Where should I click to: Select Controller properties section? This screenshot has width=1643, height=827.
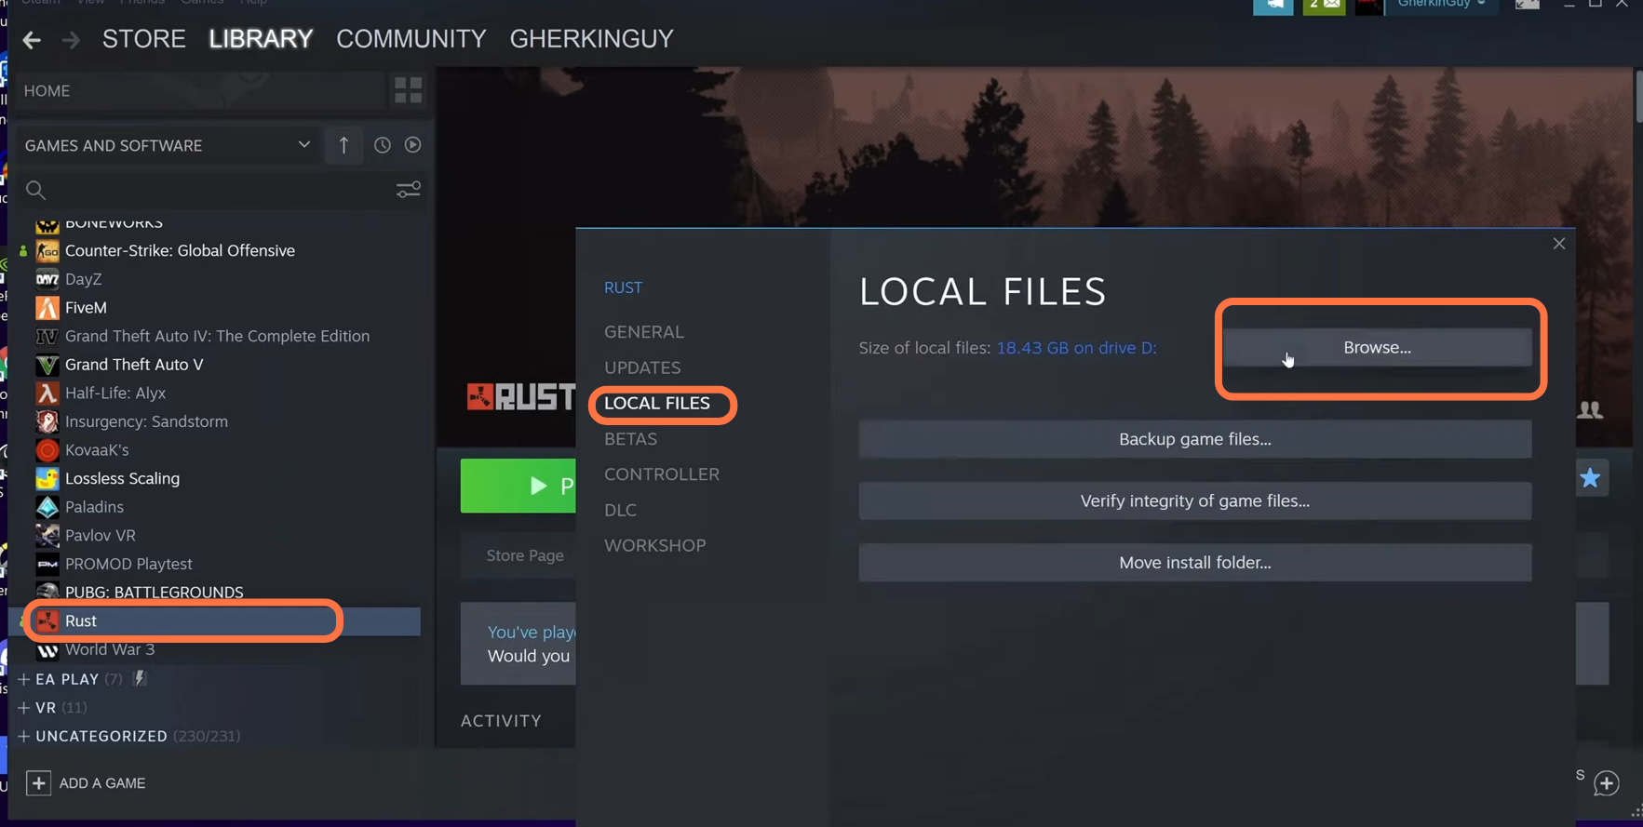[x=662, y=474]
